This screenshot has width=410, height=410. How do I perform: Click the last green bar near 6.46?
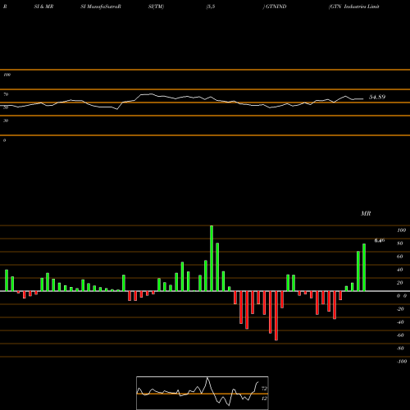tap(364, 267)
